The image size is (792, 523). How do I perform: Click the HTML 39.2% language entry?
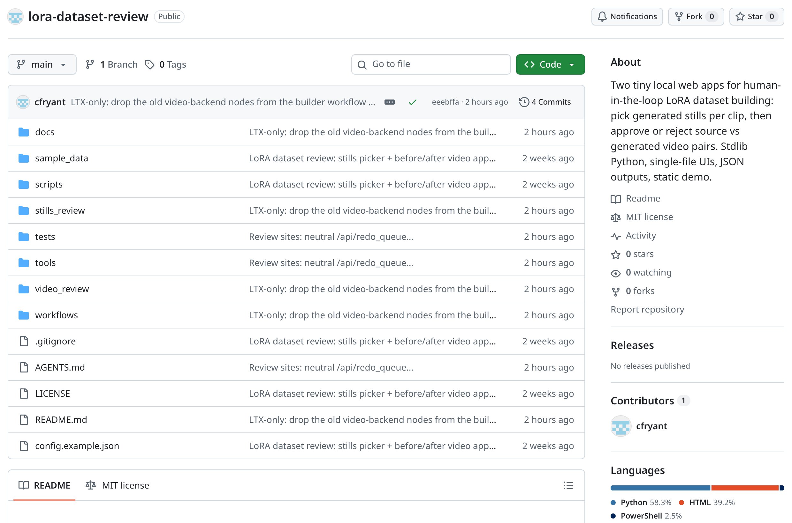pyautogui.click(x=707, y=502)
